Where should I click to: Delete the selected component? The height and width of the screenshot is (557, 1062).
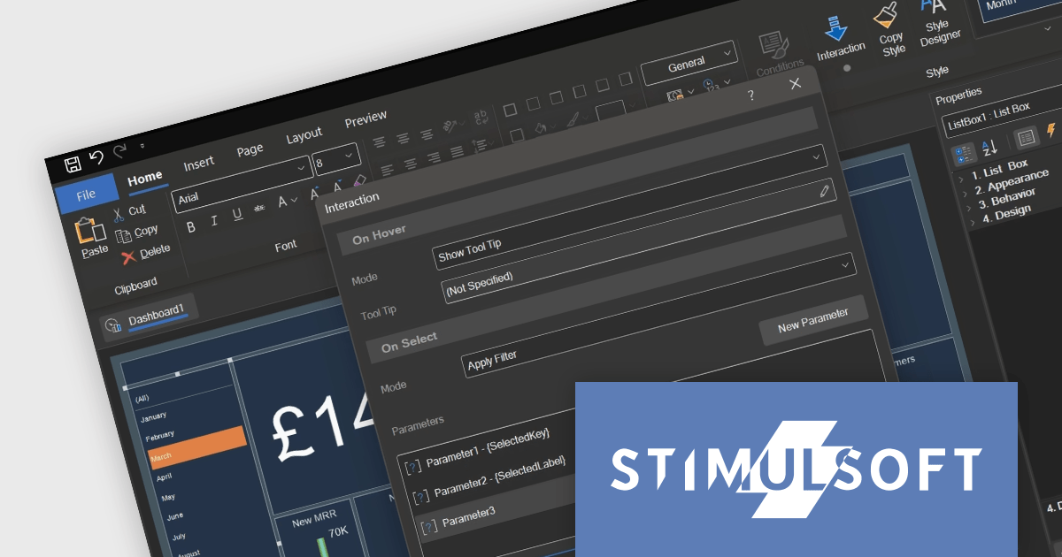click(x=145, y=253)
